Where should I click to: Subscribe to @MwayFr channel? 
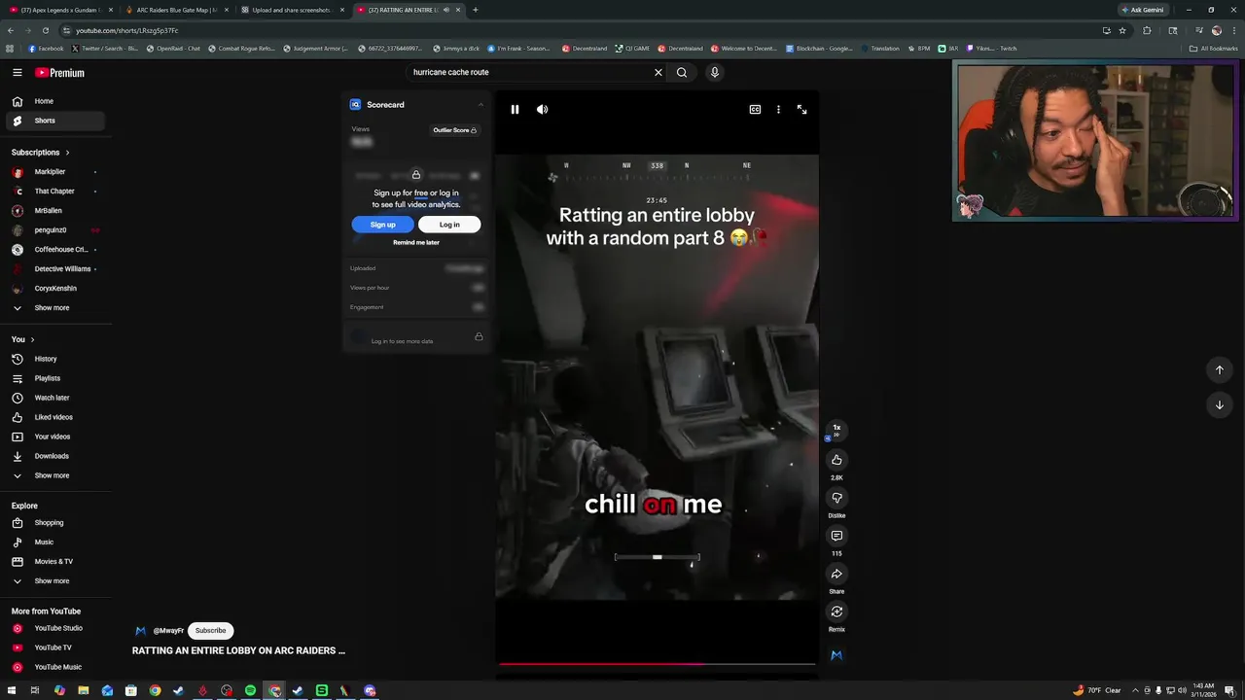[210, 630]
